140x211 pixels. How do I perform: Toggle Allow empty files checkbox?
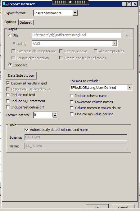pyautogui.click(x=96, y=51)
